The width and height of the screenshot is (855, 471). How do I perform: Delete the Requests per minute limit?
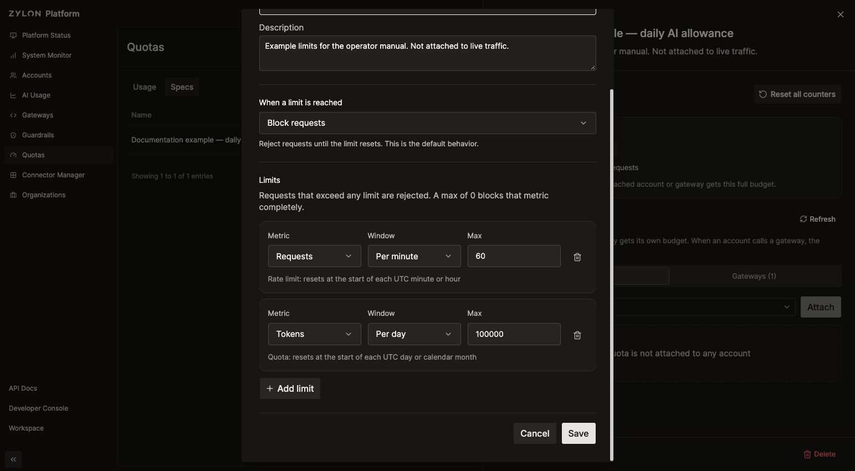pos(577,257)
